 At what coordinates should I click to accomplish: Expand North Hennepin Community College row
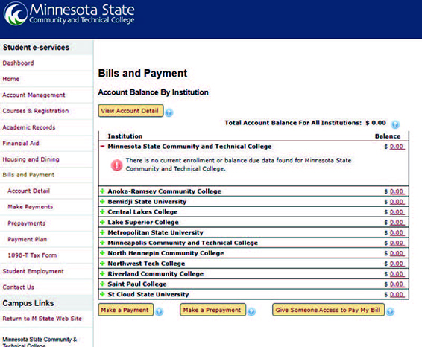click(x=102, y=253)
